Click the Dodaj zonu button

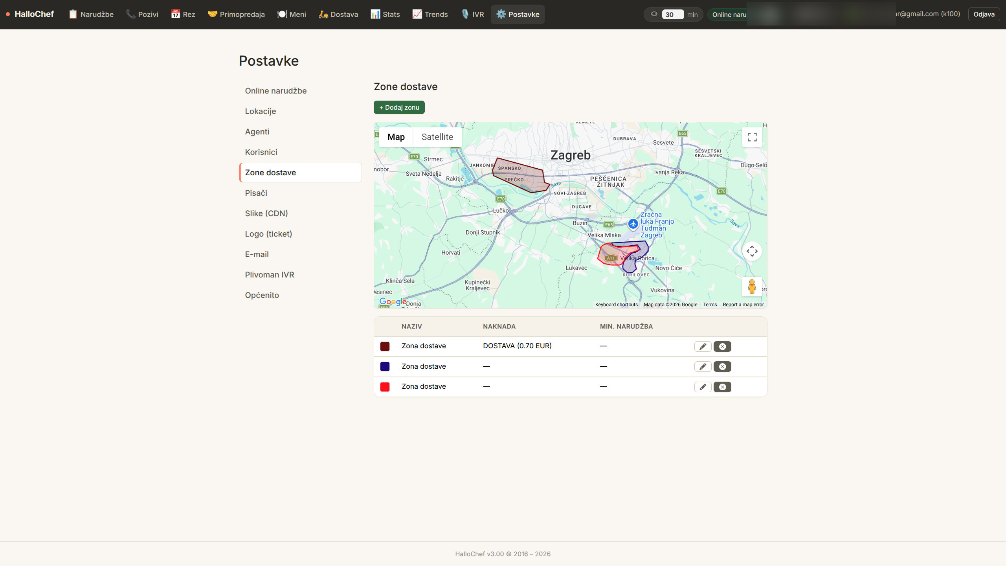click(399, 107)
